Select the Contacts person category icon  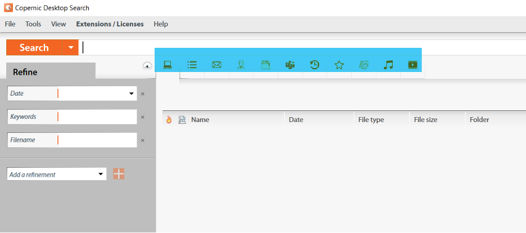[241, 65]
